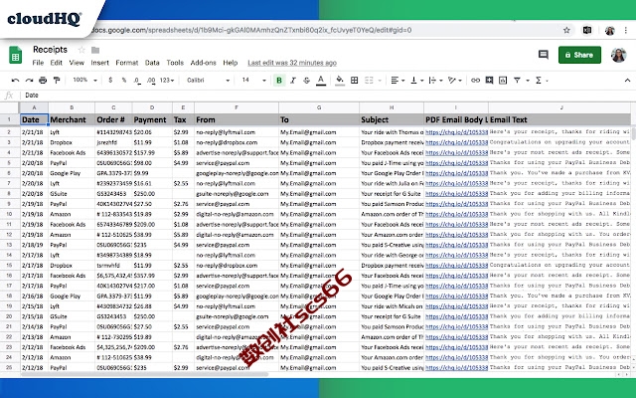636x398 pixels.
Task: Open the Borders tool
Action: click(x=354, y=81)
